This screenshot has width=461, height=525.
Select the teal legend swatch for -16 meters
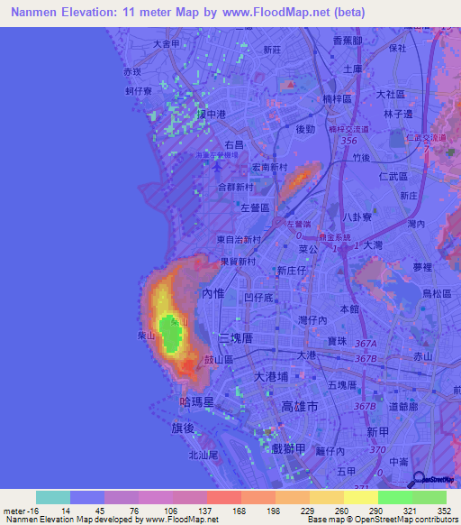[53, 497]
